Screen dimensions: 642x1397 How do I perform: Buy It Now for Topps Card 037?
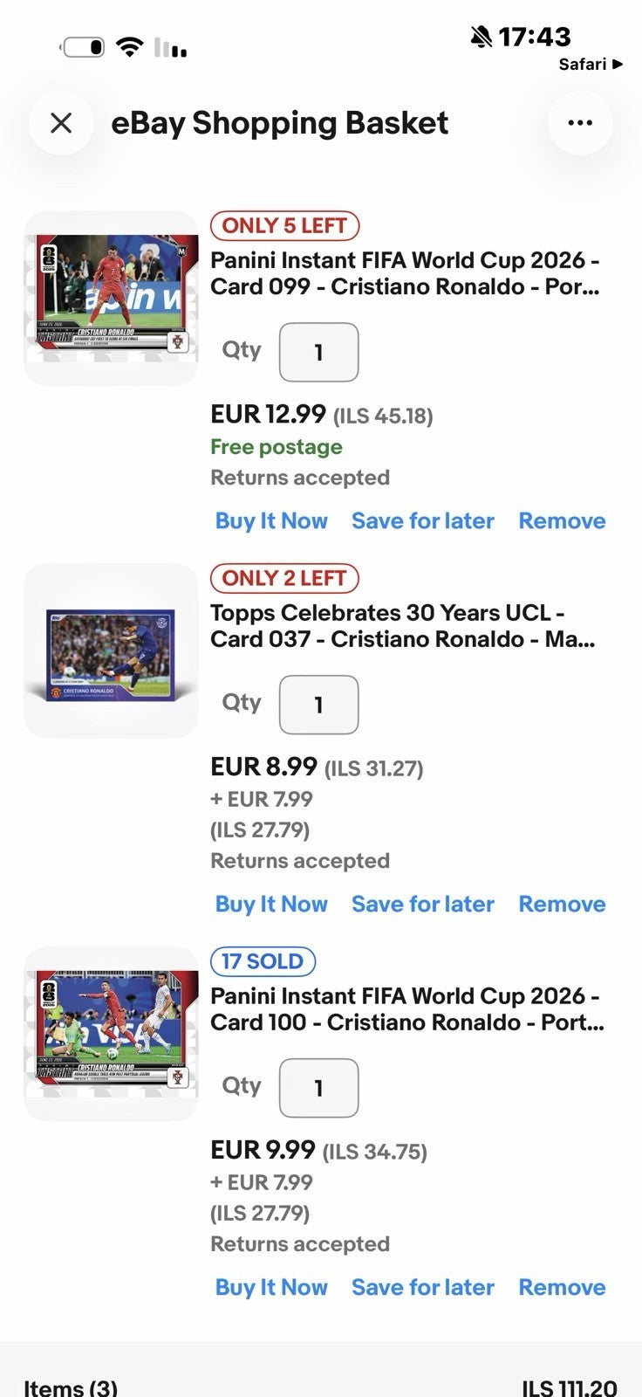pos(271,904)
